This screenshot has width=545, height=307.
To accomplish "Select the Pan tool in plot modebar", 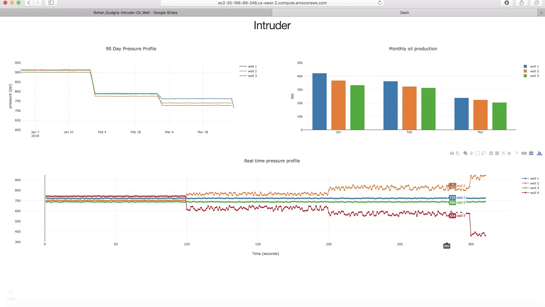I will pyautogui.click(x=471, y=153).
